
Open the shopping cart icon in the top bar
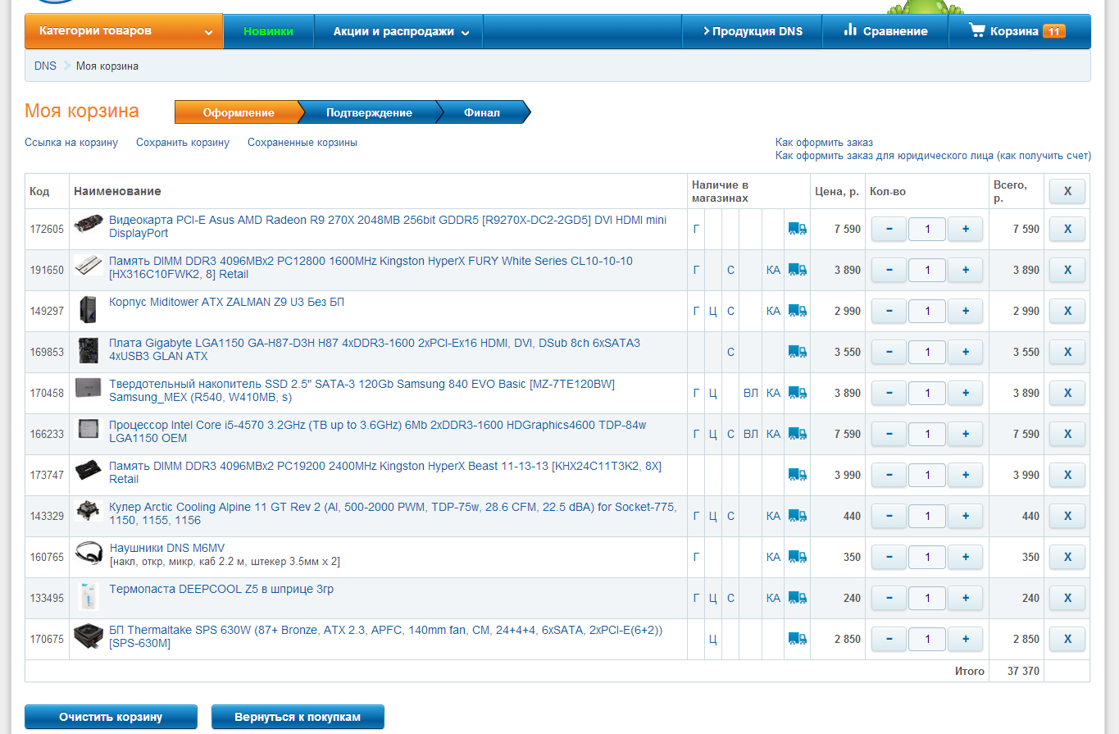point(976,31)
